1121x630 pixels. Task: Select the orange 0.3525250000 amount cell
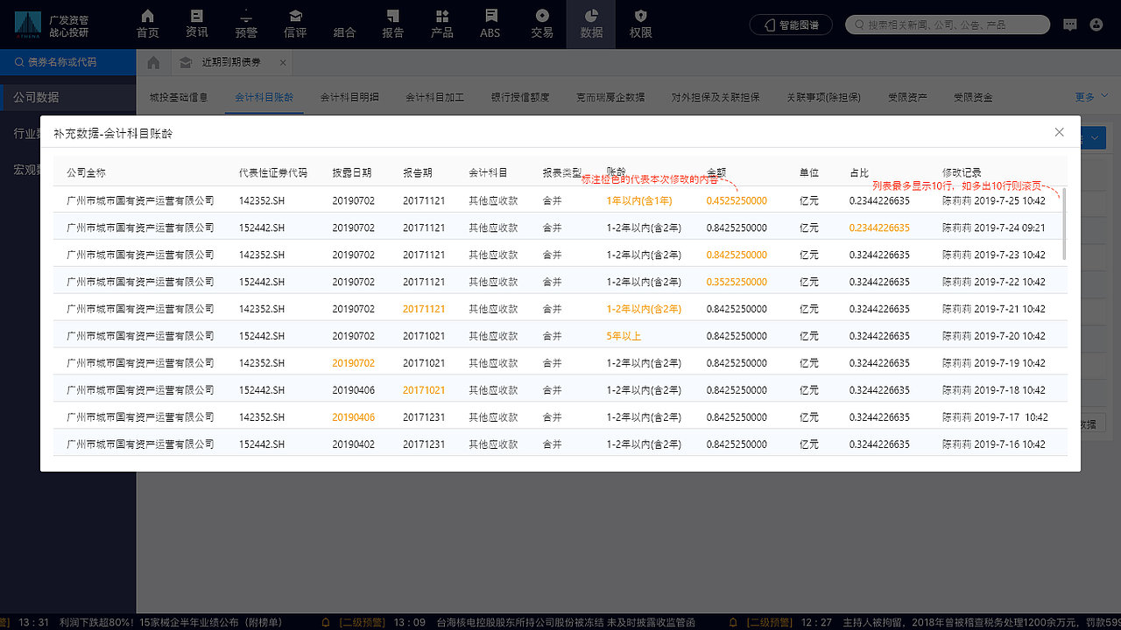point(737,282)
